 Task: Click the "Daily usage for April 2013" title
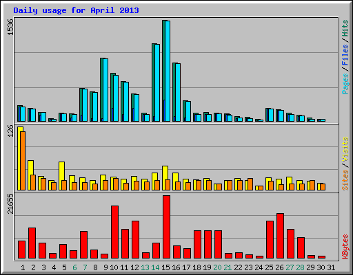coord(76,10)
